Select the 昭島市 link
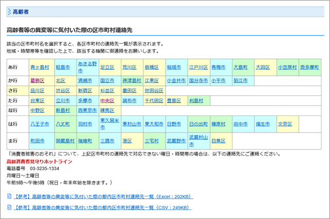The height and width of the screenshot is (219, 330). 63,67
